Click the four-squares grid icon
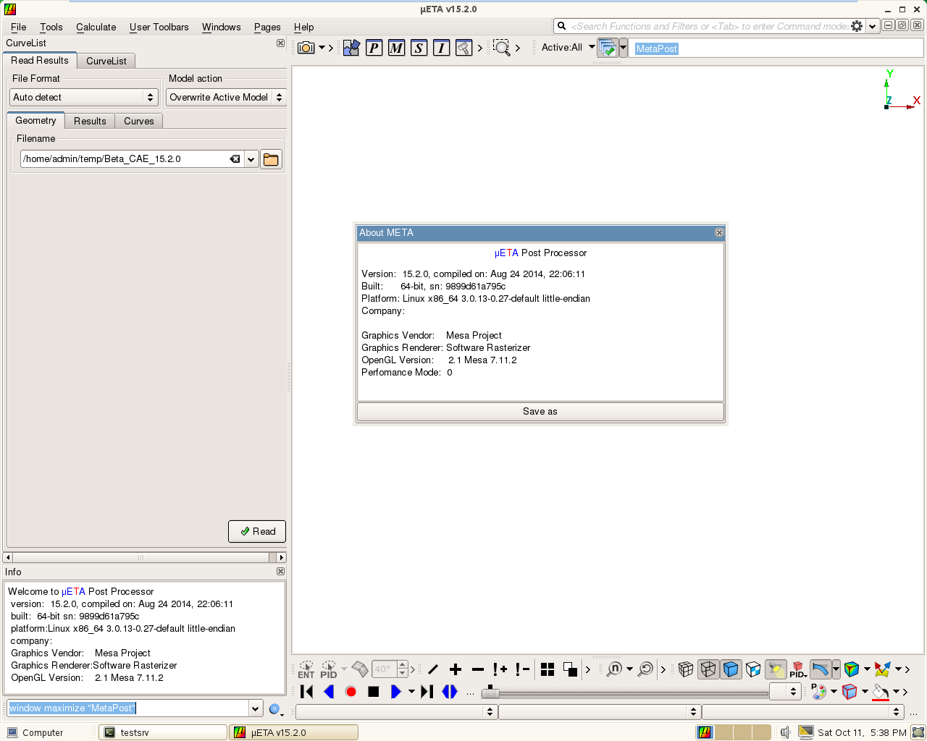 click(x=548, y=669)
